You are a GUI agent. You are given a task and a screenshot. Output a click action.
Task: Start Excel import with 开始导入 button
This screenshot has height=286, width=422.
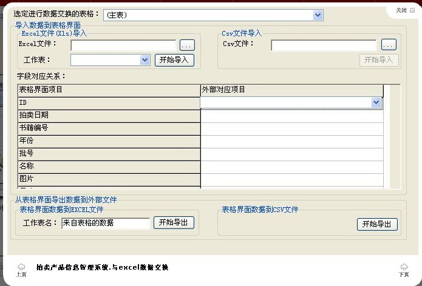[x=174, y=60]
